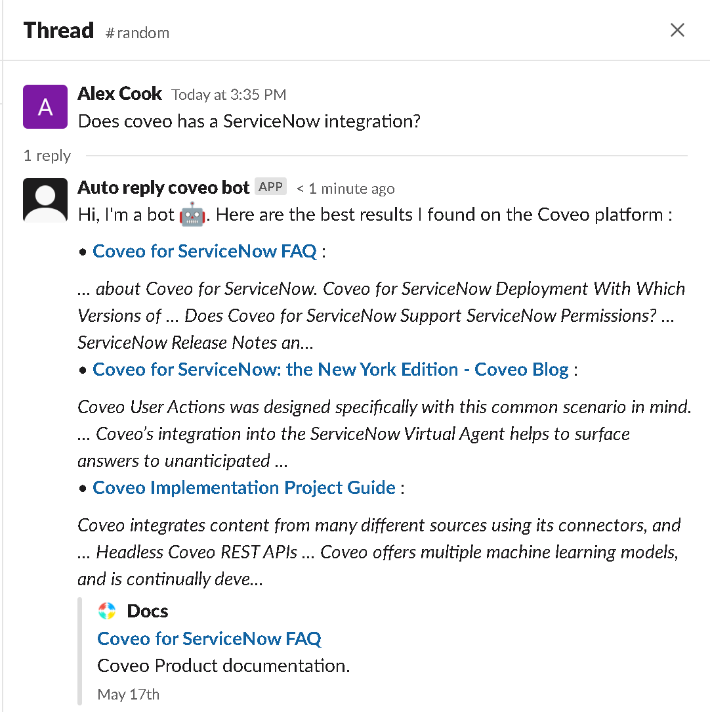Click the APP badge next to bot name
This screenshot has width=710, height=712.
270,187
